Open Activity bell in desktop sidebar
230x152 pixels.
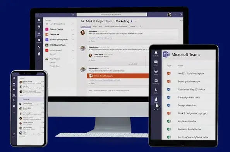[39, 20]
